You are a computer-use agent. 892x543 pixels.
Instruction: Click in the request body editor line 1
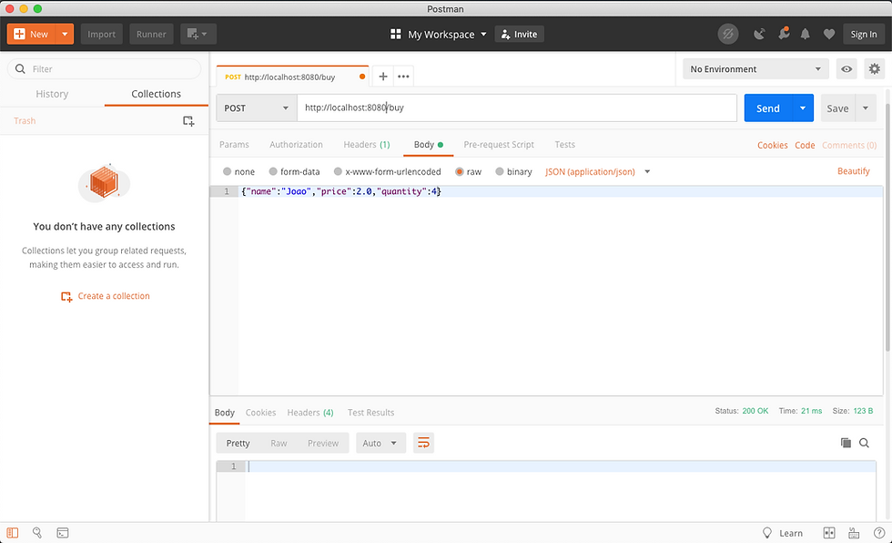(x=561, y=191)
